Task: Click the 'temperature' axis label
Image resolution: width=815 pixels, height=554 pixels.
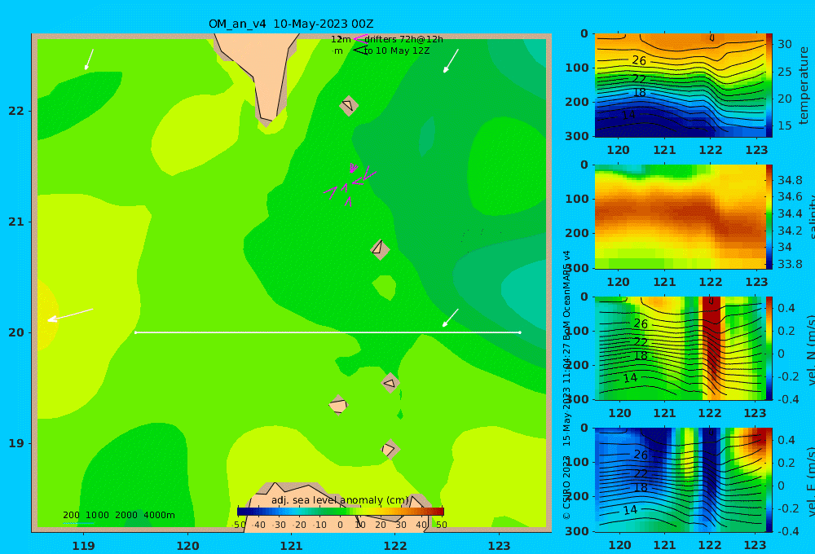Action: click(x=804, y=86)
